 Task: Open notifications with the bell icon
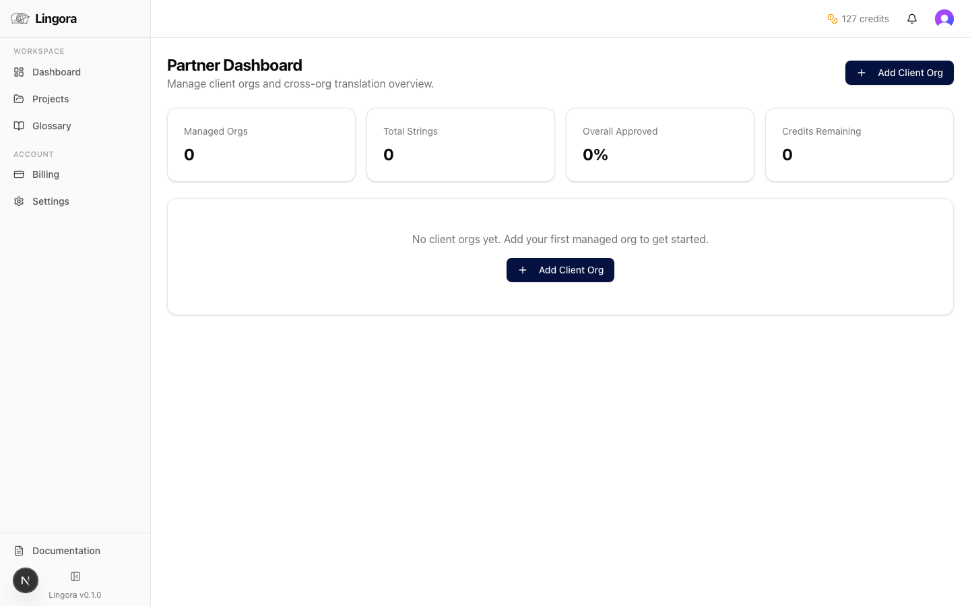(x=912, y=18)
